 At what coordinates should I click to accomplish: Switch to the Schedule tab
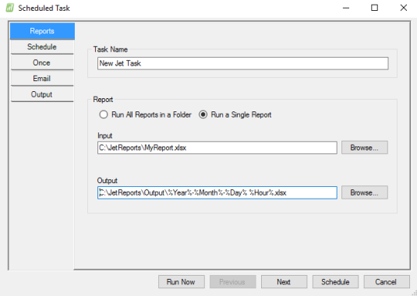(42, 47)
